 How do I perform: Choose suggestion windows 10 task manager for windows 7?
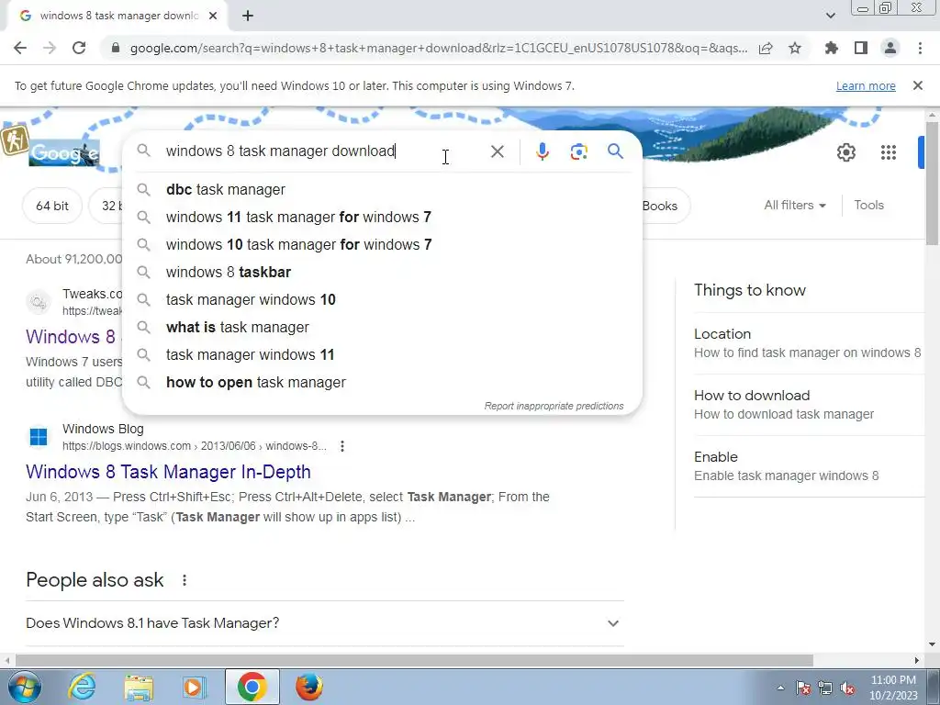(382, 244)
